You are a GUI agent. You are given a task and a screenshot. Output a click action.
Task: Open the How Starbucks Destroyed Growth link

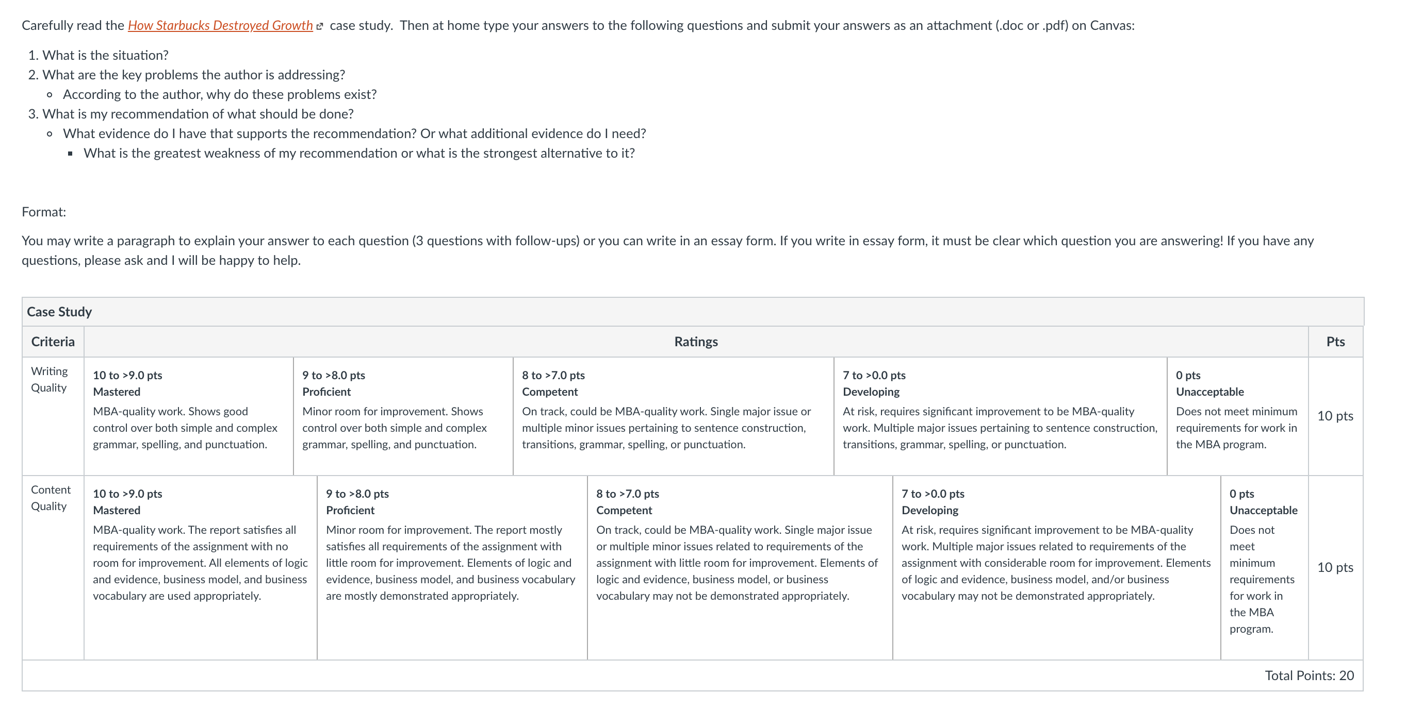(220, 26)
